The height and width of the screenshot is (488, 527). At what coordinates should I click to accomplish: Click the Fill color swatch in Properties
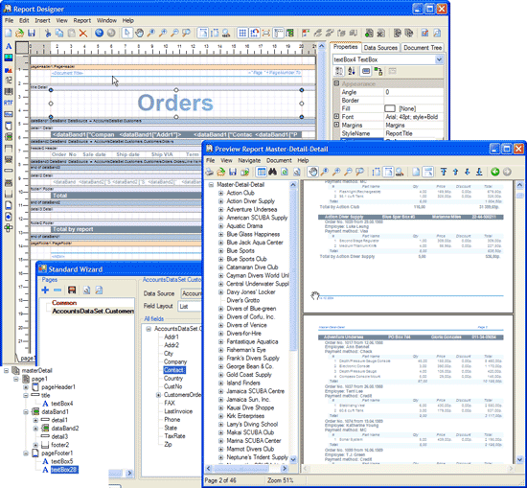390,108
